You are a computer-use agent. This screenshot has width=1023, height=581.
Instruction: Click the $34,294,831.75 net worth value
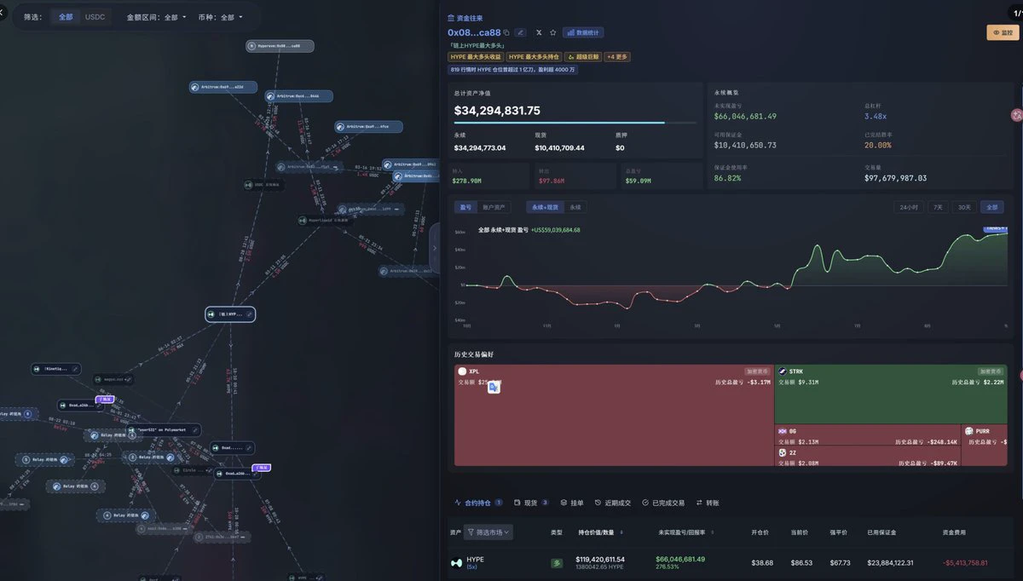[497, 111]
